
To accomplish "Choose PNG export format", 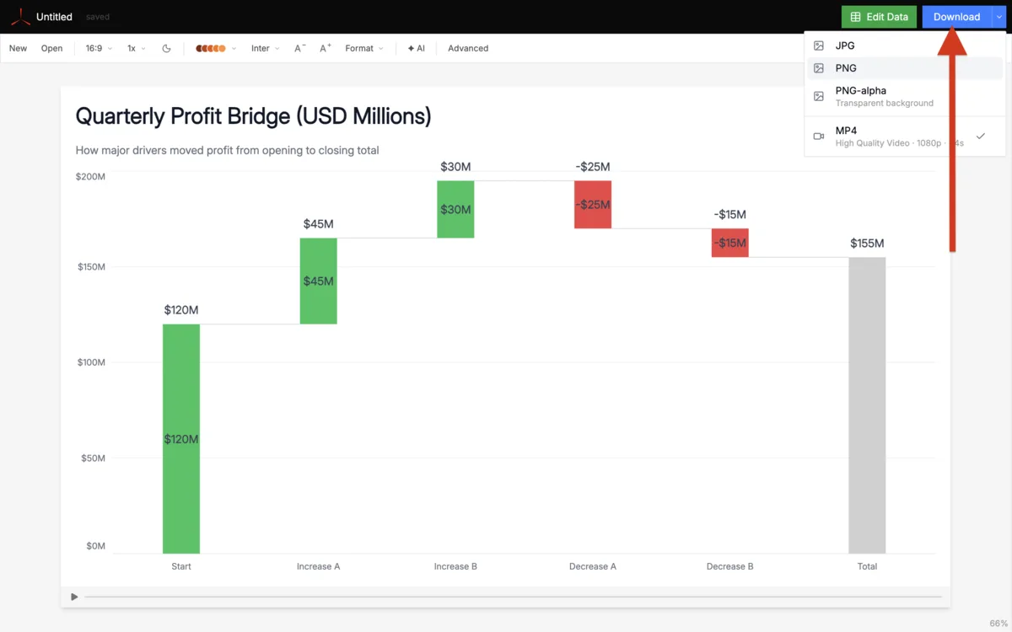I will click(905, 68).
